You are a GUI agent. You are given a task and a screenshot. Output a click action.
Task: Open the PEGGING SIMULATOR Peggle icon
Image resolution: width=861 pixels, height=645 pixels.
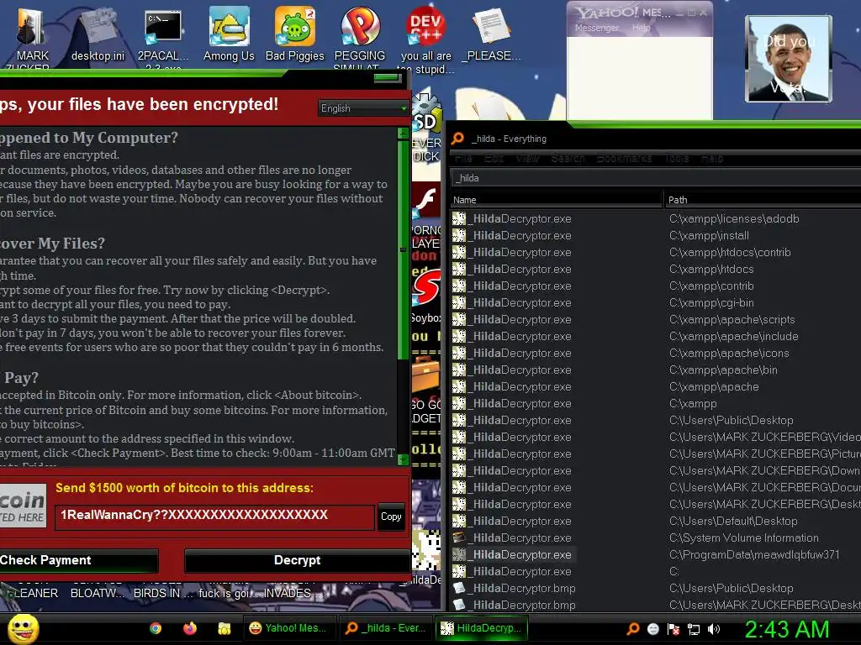(360, 37)
